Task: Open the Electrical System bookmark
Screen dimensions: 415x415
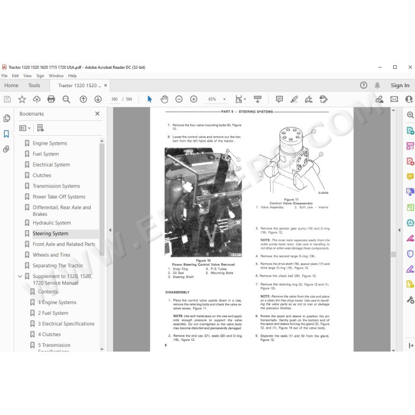Action: 52,165
